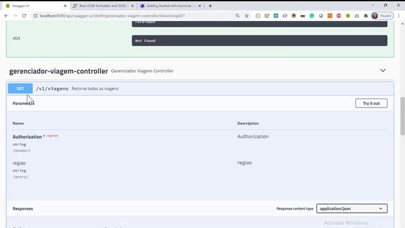Close the Swagger UI tab
The width and height of the screenshot is (405, 228).
pyautogui.click(x=65, y=6)
